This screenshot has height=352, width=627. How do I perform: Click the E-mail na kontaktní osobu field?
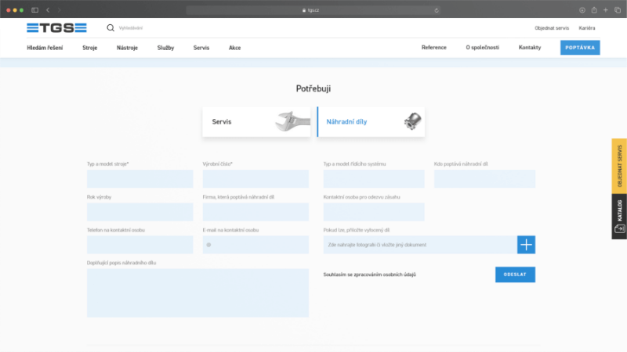click(256, 245)
